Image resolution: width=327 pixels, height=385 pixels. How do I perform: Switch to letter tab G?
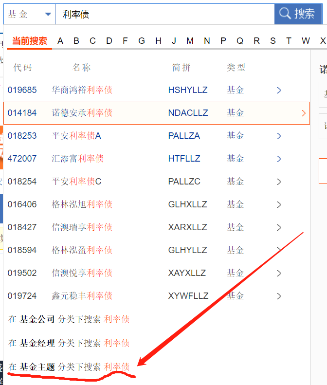click(x=142, y=41)
